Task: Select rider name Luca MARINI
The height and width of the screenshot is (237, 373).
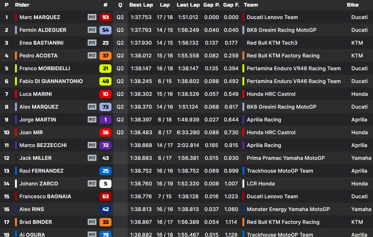Action: 36,94
